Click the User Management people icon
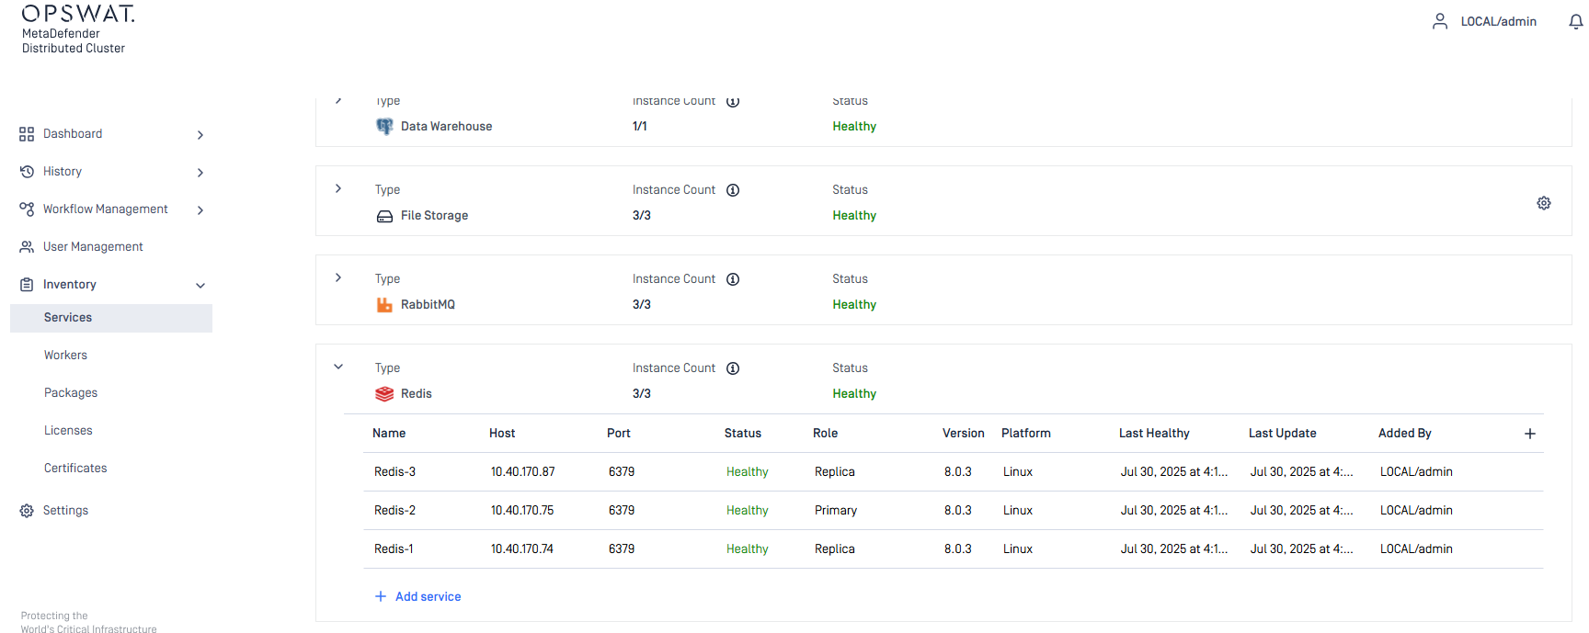 (x=27, y=247)
